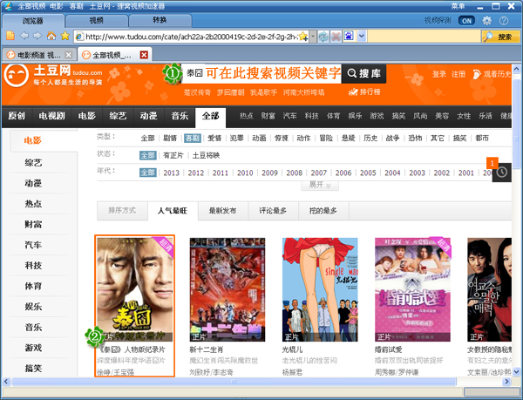
Task: Click the yellow 搜索 toolbar button
Action: coord(500,37)
